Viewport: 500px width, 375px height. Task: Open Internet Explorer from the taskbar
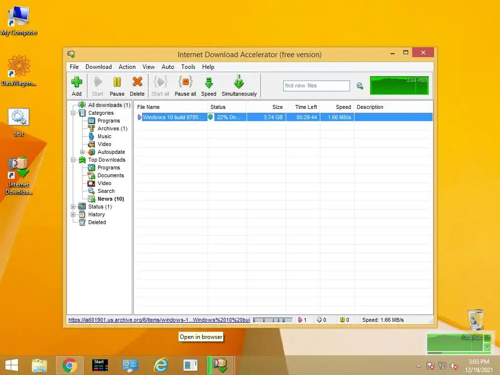[160, 365]
